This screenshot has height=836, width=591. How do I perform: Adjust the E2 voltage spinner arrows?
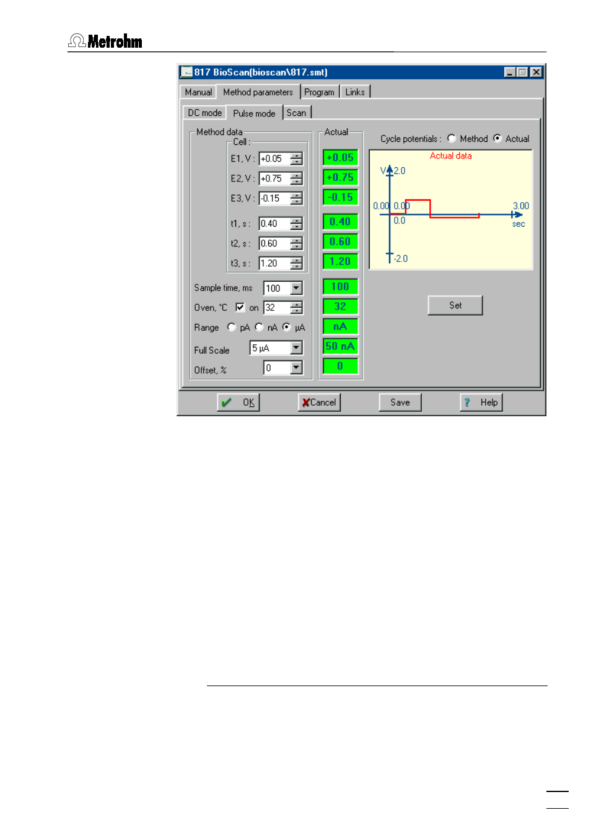pyautogui.click(x=297, y=178)
